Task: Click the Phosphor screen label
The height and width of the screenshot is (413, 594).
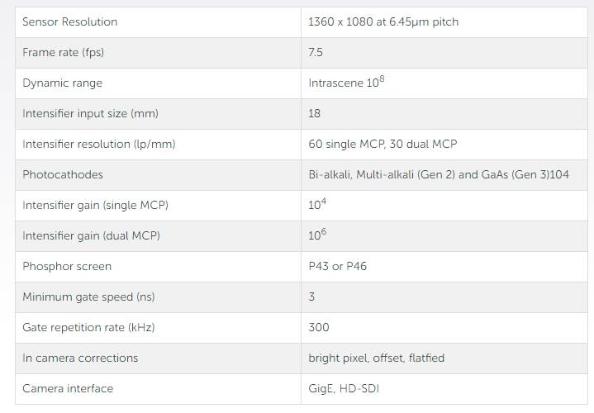Action: 67,266
